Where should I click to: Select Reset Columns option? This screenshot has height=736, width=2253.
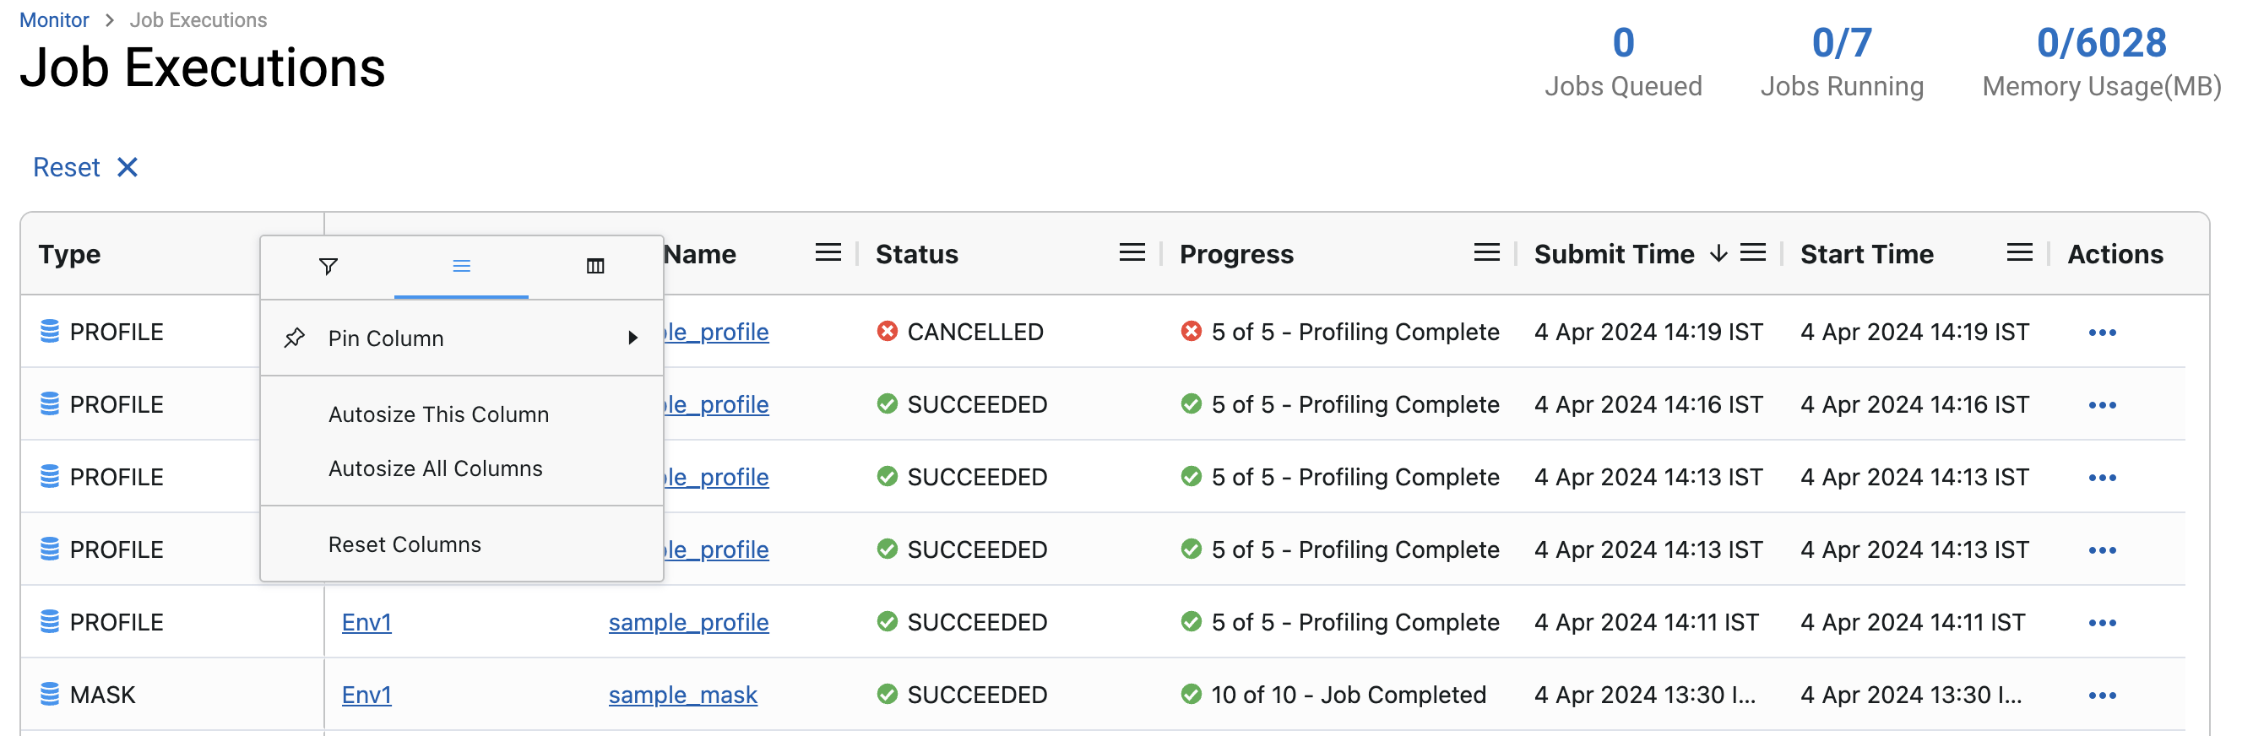click(x=404, y=544)
